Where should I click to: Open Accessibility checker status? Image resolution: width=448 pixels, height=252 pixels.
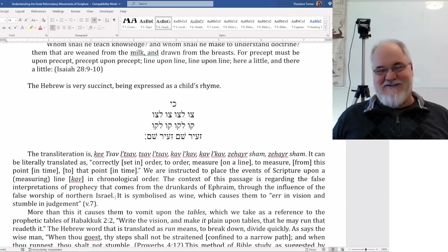pyautogui.click(x=45, y=250)
